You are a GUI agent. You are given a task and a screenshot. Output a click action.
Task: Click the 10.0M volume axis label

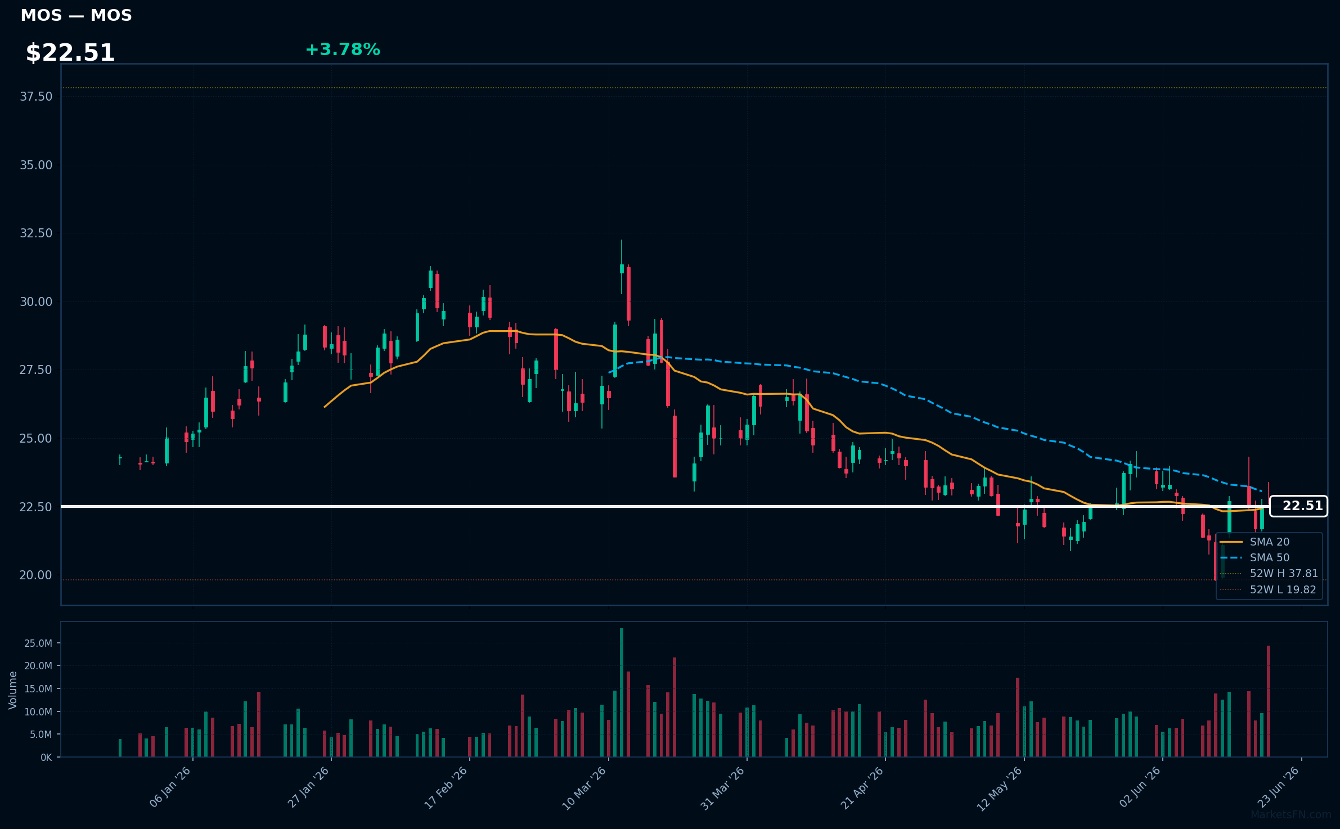coord(38,712)
